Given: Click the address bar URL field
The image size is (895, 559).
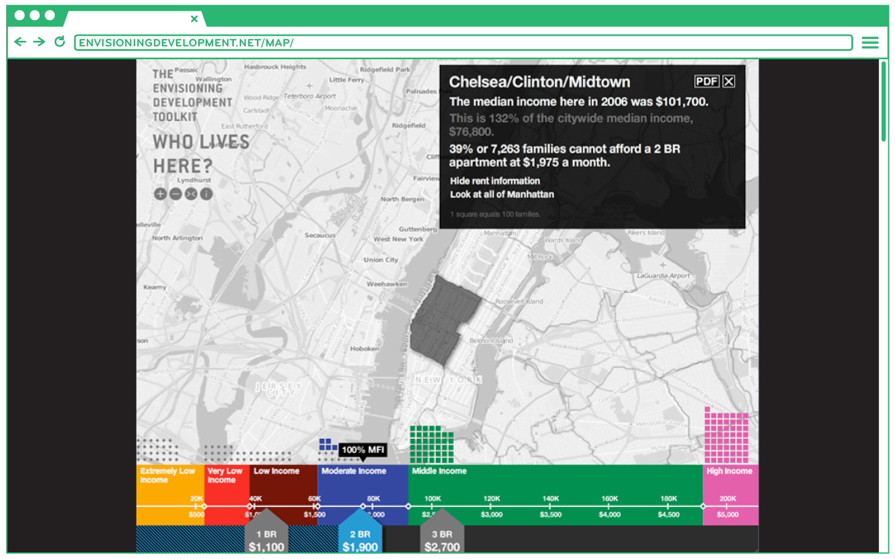Looking at the screenshot, I should (463, 42).
